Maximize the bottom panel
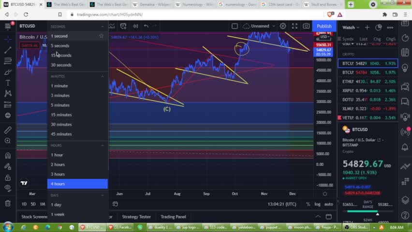This screenshot has width=412, height=232. [329, 217]
